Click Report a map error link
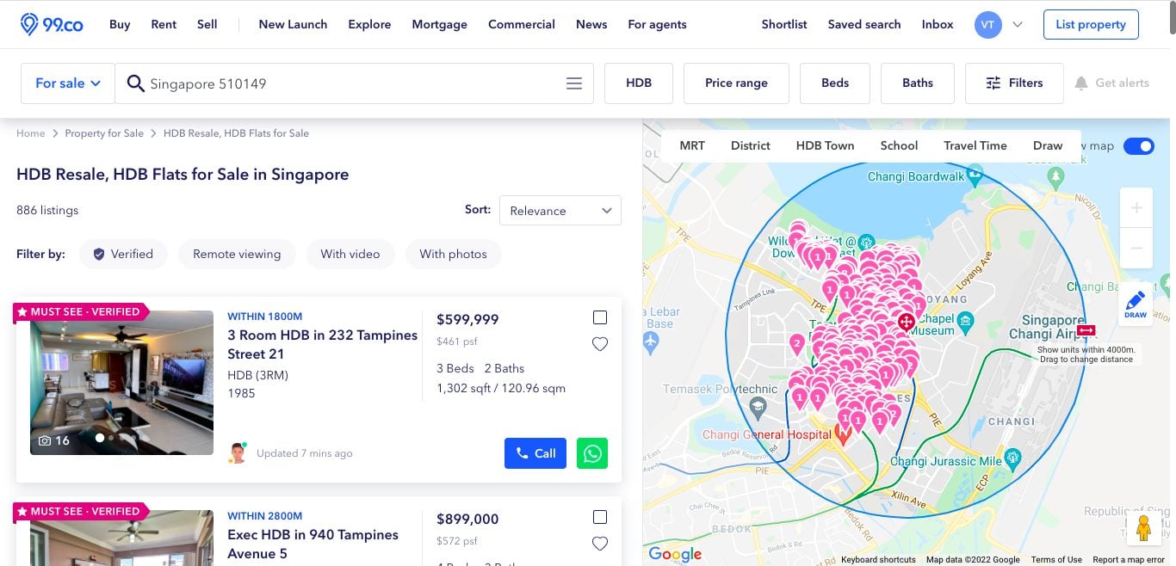 point(1129,559)
